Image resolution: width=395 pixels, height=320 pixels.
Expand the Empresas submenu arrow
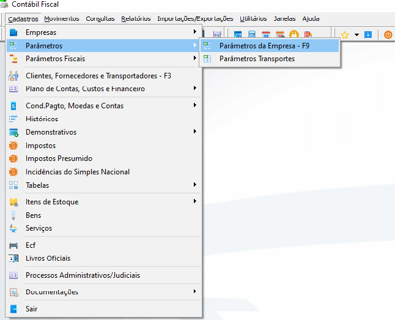point(194,32)
